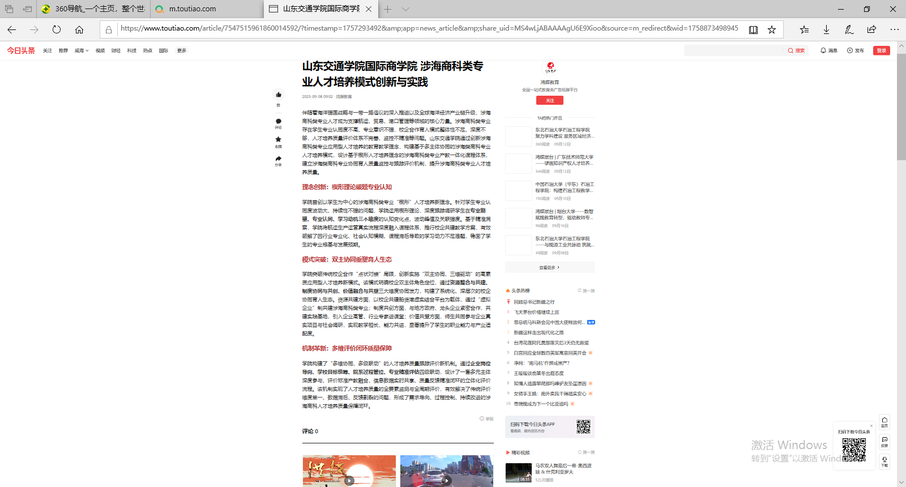Screen dimensions: 906x487
Task: Like the article with thumbs-up icon
Action: (x=278, y=95)
